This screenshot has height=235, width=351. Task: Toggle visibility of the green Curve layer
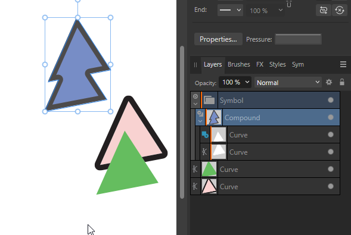[x=331, y=169]
